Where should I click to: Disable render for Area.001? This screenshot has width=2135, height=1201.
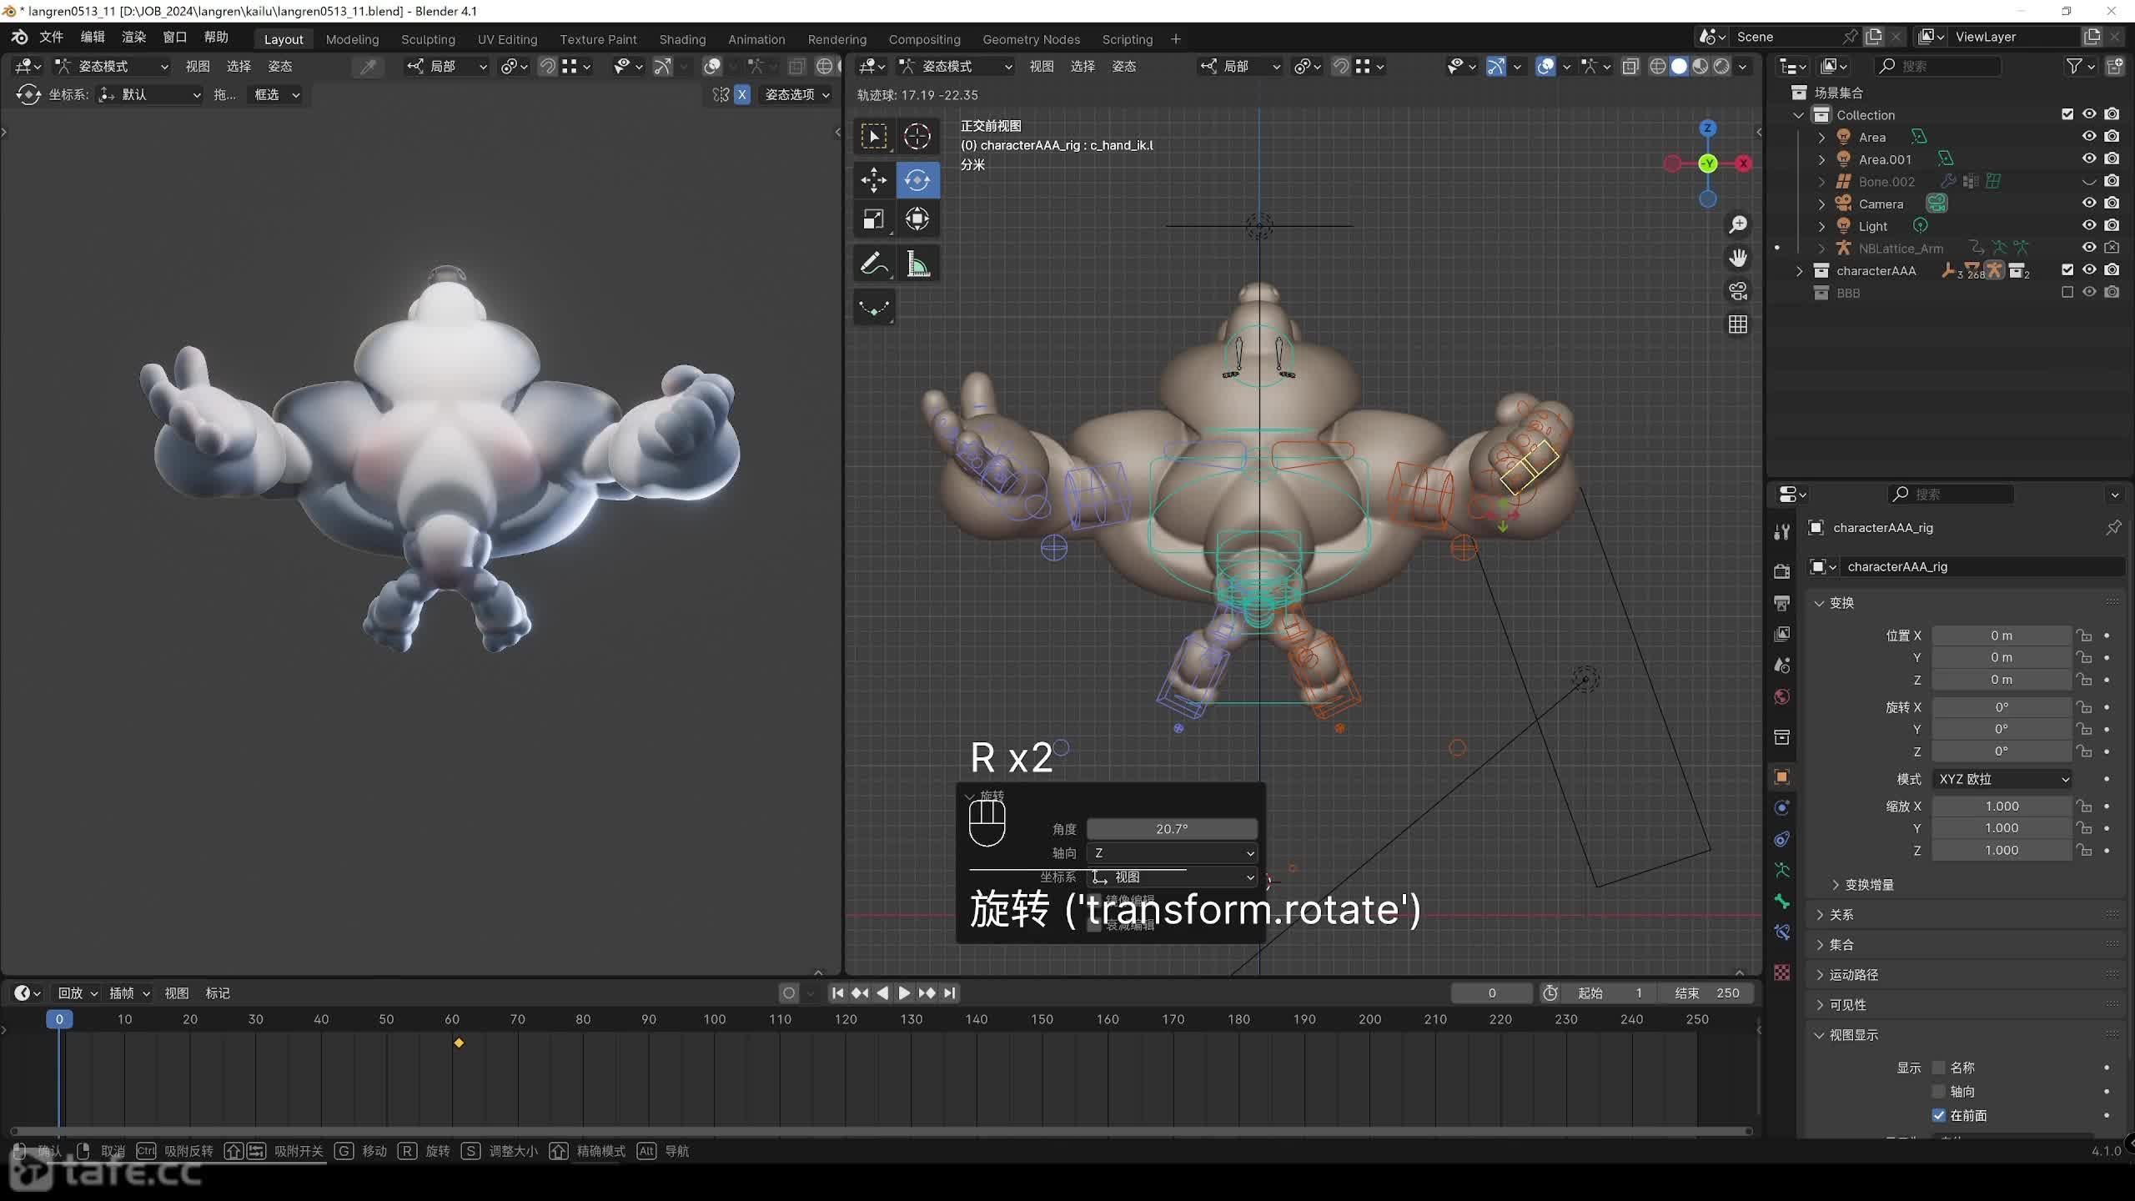2112,159
